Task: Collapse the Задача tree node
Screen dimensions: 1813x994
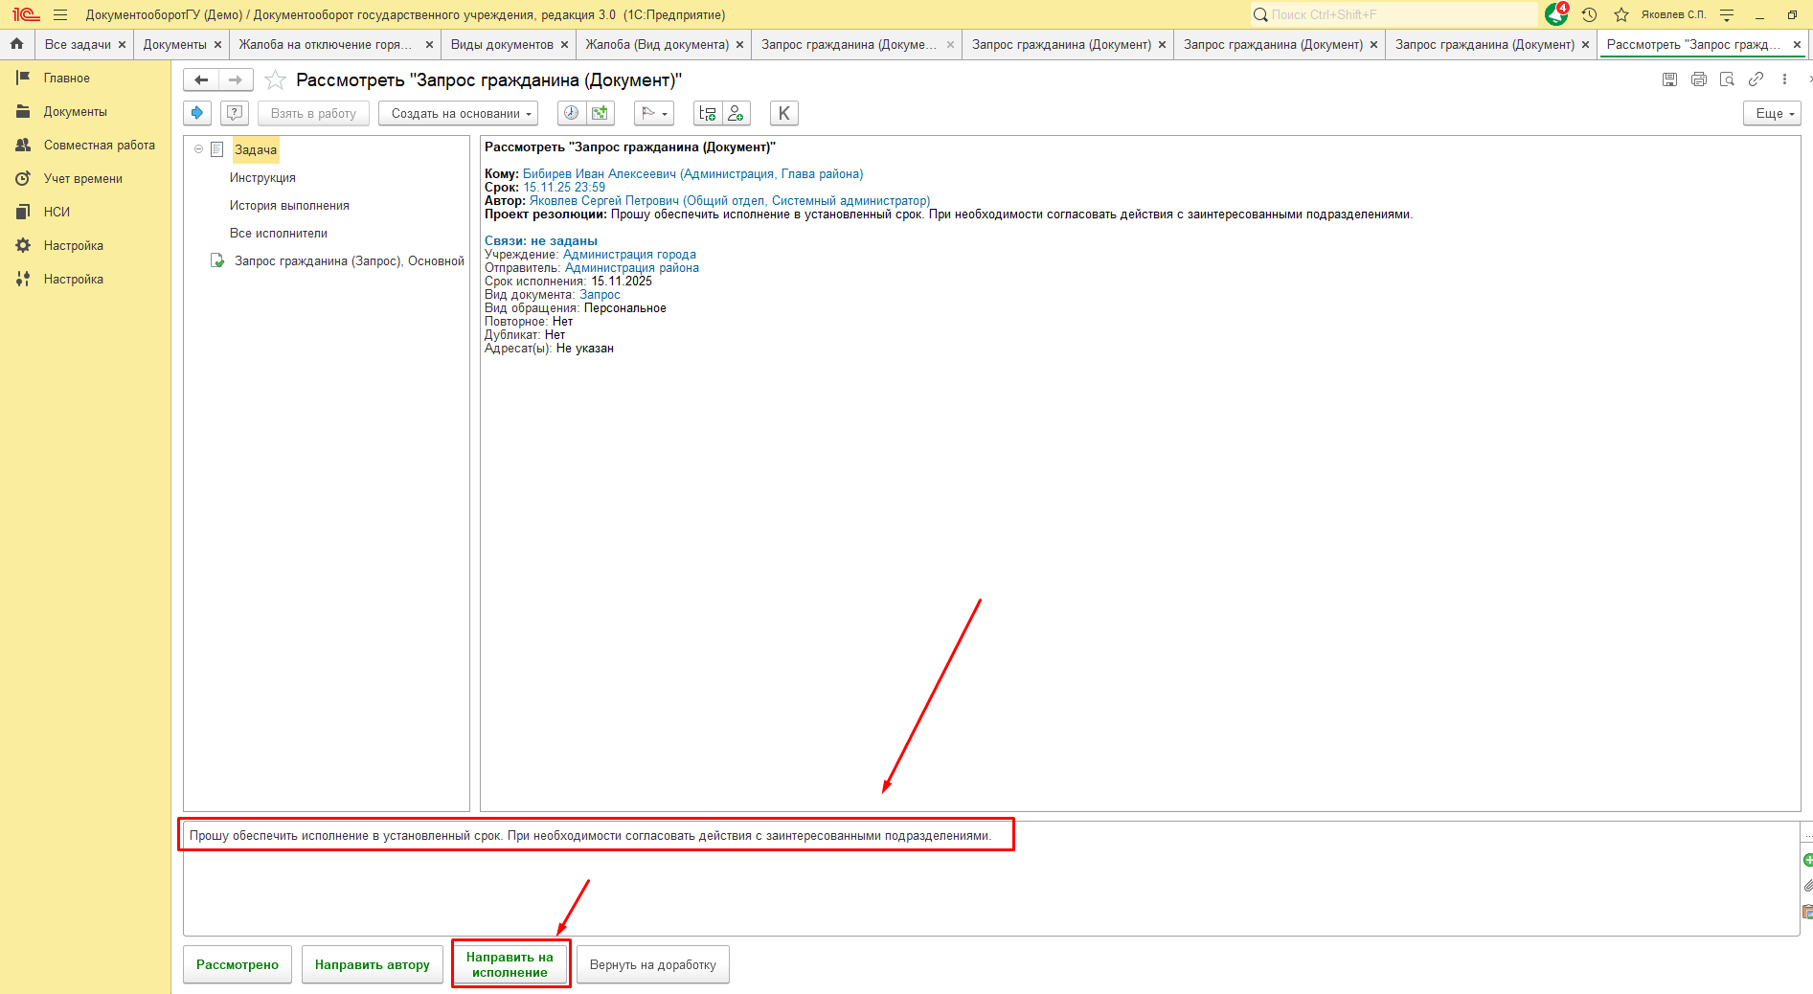Action: [198, 149]
